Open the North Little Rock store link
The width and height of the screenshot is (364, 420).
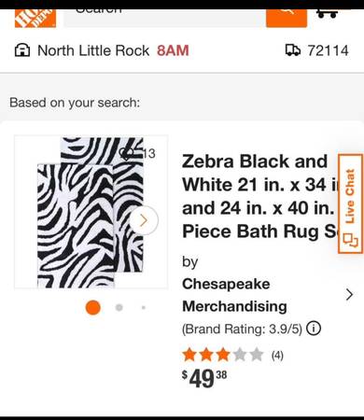[x=93, y=50]
